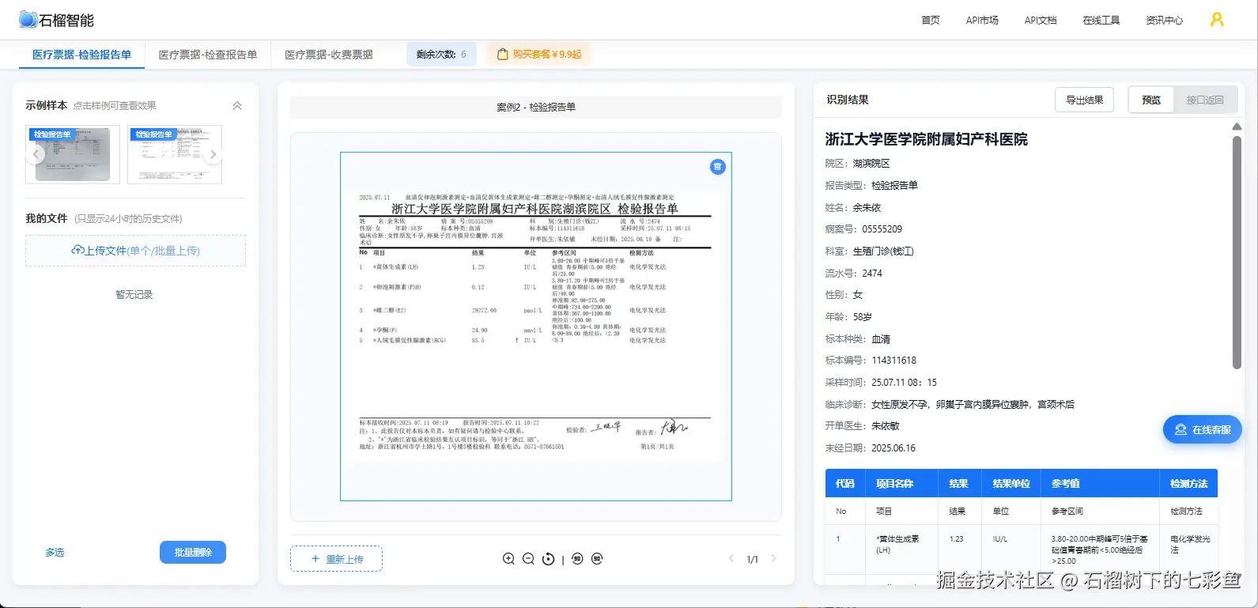The height and width of the screenshot is (608, 1258).
Task: Zoom in on the document preview
Action: click(508, 559)
